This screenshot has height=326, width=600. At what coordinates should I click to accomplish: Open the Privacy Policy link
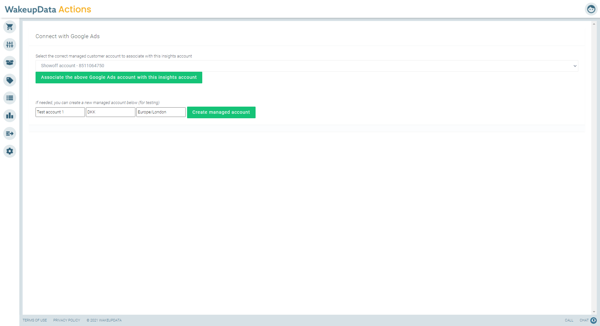[x=67, y=320]
